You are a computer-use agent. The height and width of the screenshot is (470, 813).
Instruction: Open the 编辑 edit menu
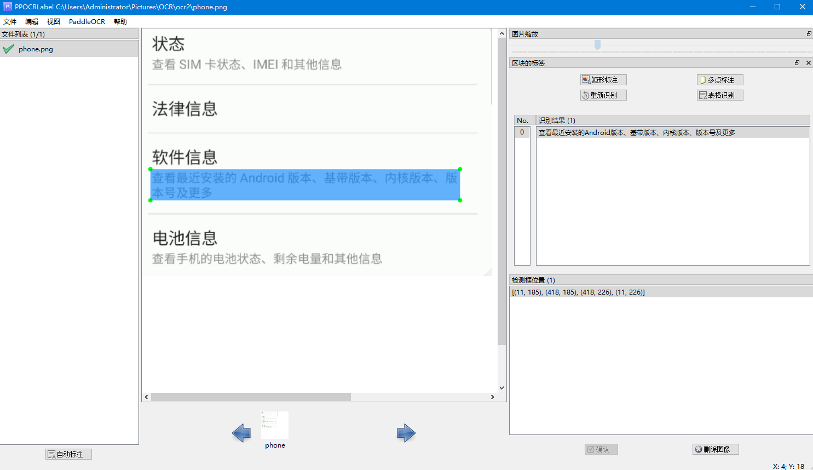pos(31,21)
